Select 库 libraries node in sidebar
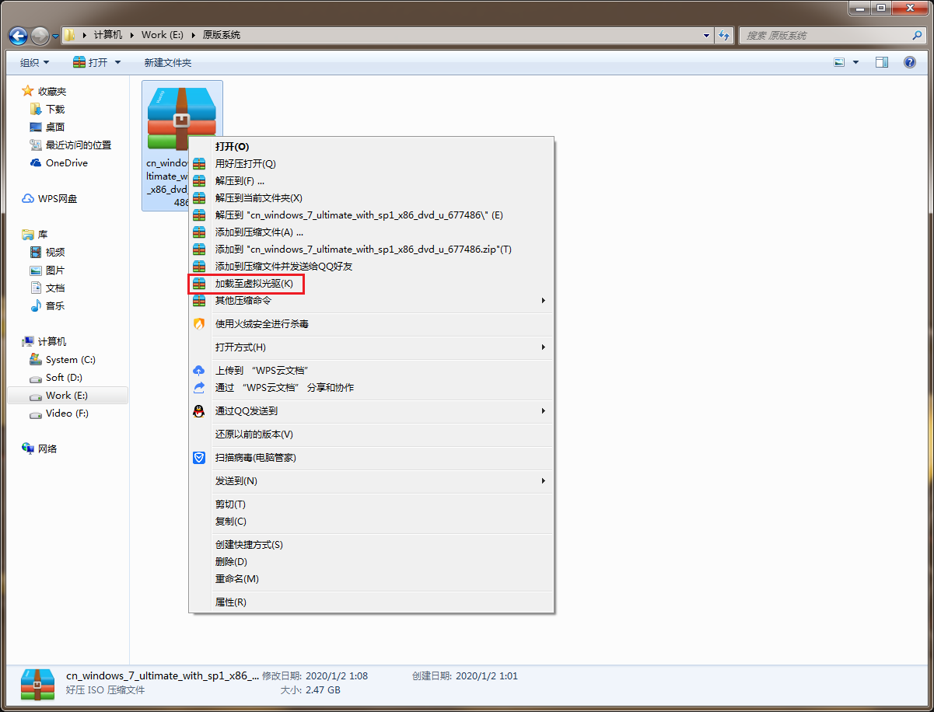934x712 pixels. pos(35,234)
